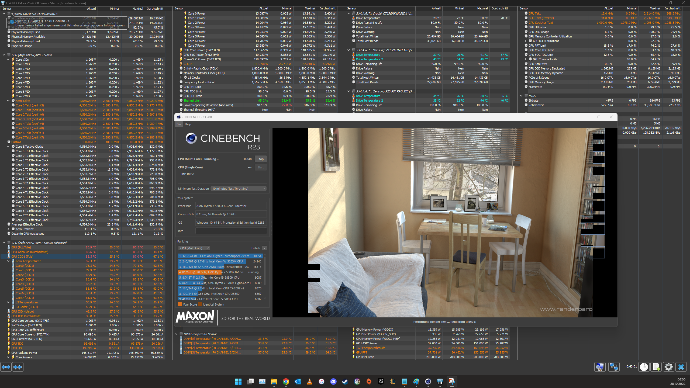Open the CPU (Multi Core) ranking dropdown
The height and width of the screenshot is (388, 690).
tap(194, 248)
